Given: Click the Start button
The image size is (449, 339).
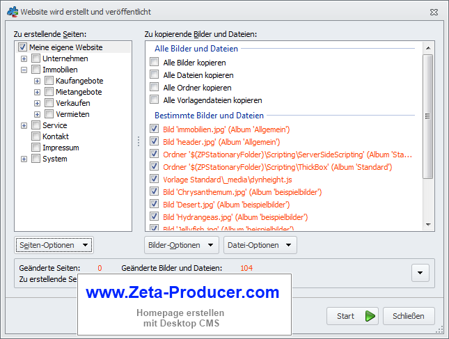Looking at the screenshot, I should (352, 316).
